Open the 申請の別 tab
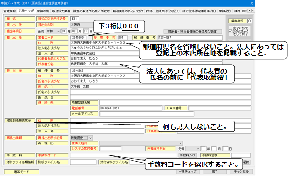 click(x=43, y=11)
